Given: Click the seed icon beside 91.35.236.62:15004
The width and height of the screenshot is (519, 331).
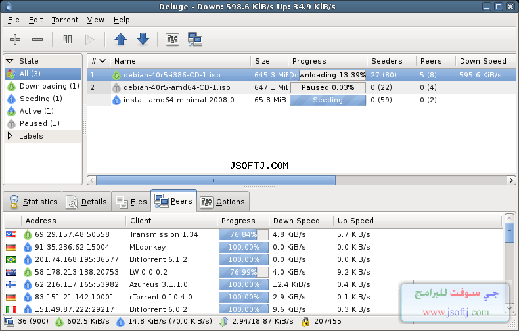Looking at the screenshot, I should pyautogui.click(x=28, y=247).
